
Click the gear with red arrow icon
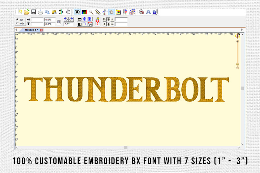click(141, 12)
